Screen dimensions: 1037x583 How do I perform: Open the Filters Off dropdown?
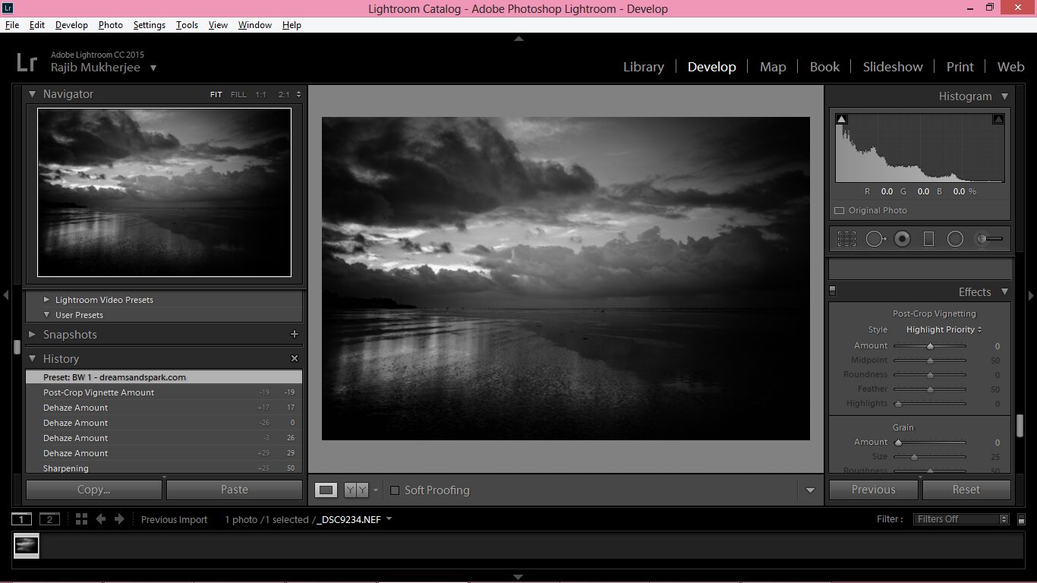click(x=962, y=519)
